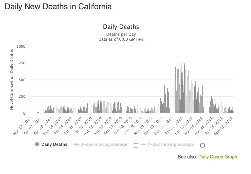Viewport: 251px width, 174px height.
Task: Enable the 7-day moving average legend text
Action: click(170, 145)
